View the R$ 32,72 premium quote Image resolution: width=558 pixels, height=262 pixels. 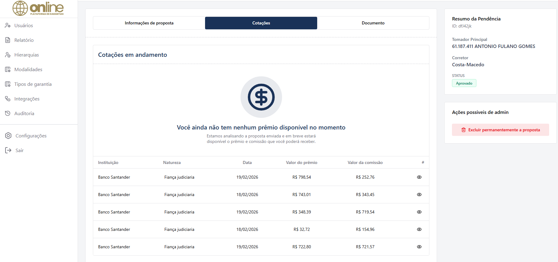coord(419,229)
